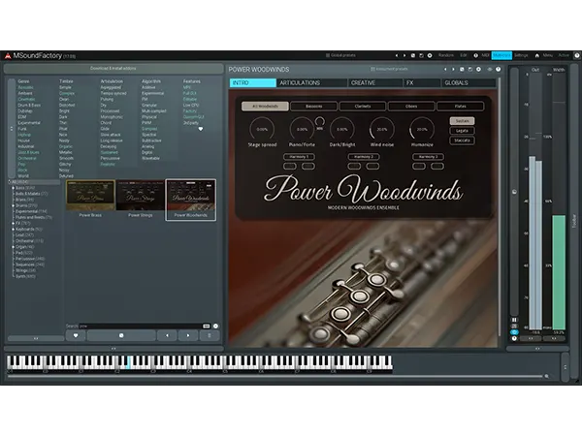This screenshot has height=436, width=582.
Task: Select Synth category in tree
Action: (25, 276)
